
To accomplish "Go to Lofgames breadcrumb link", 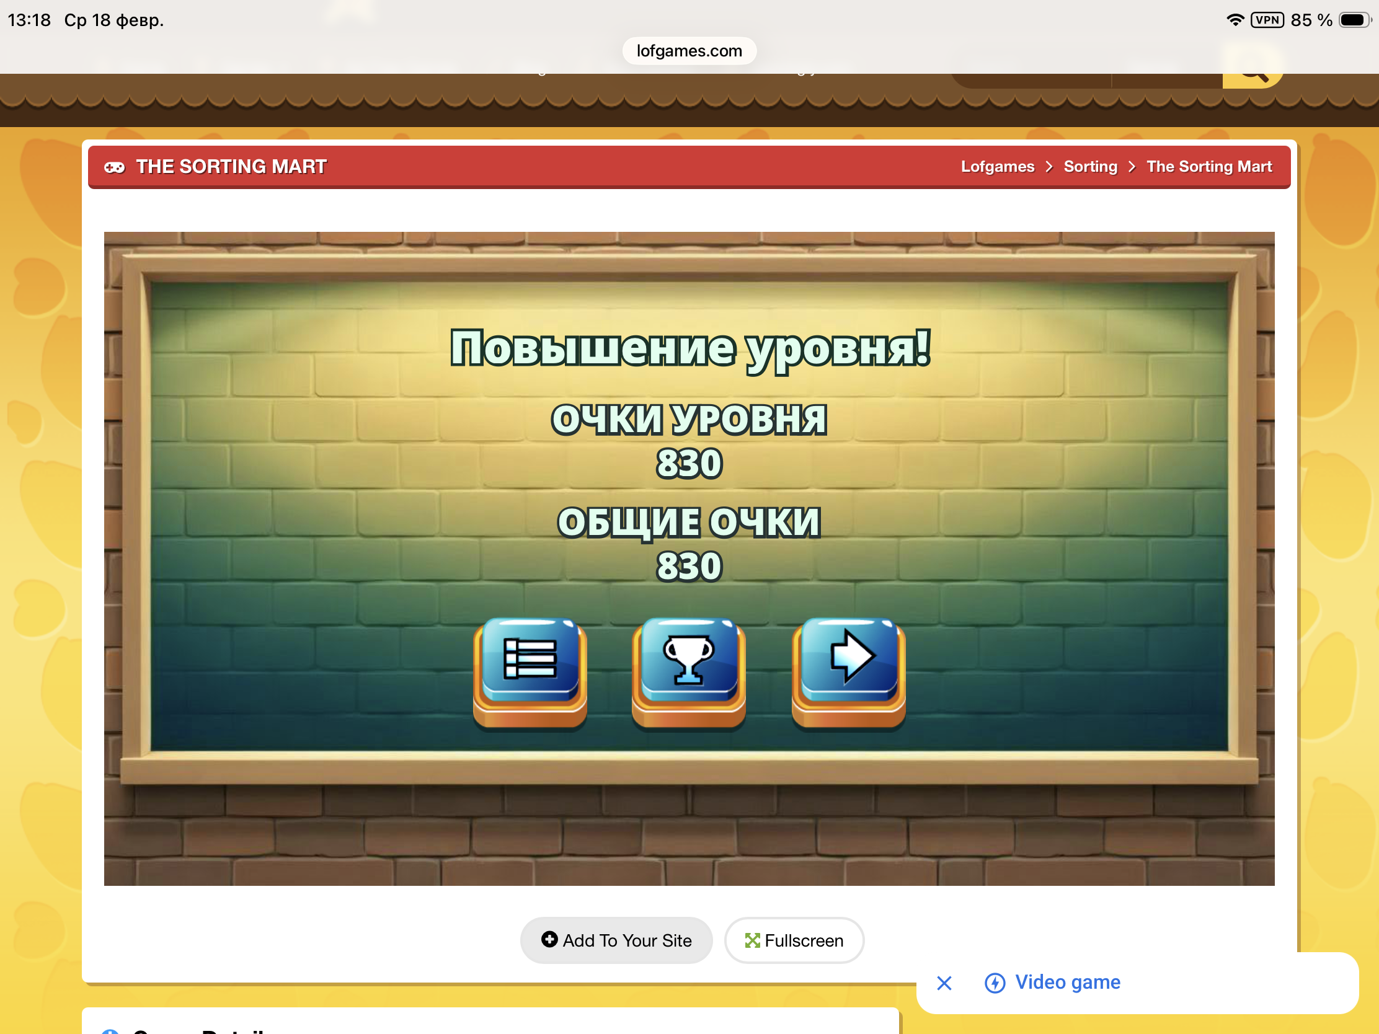I will 997,166.
